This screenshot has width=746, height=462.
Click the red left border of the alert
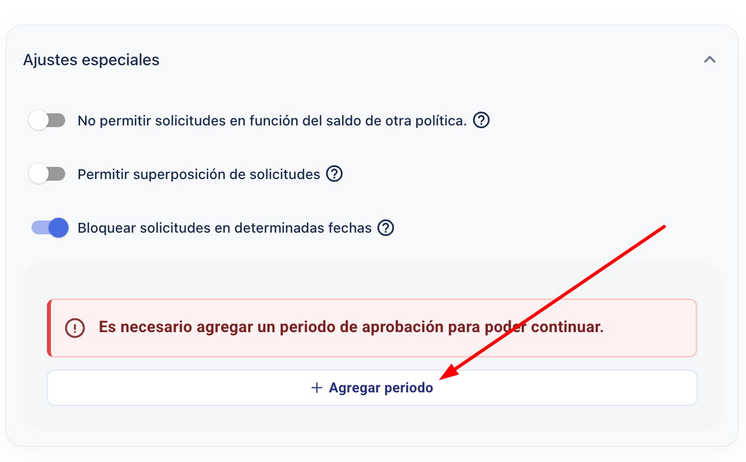(49, 328)
